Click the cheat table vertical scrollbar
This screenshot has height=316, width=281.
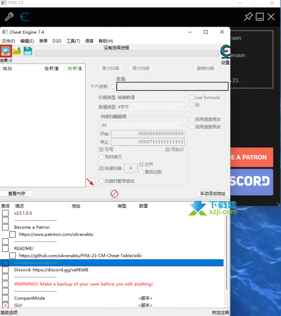click(x=227, y=253)
